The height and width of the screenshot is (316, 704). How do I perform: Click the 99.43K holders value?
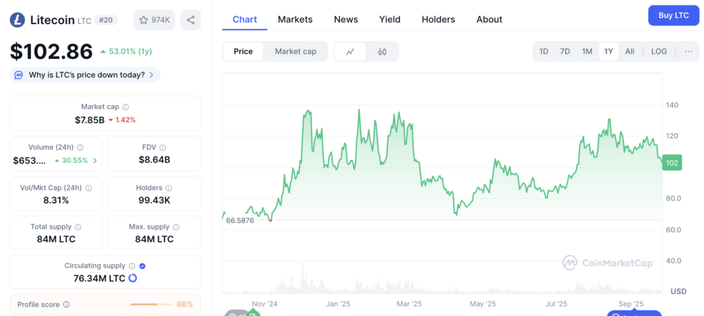coord(155,200)
